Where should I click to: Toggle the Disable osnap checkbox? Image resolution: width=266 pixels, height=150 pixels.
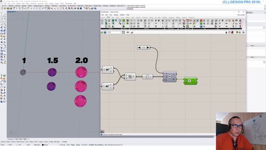pos(62,142)
